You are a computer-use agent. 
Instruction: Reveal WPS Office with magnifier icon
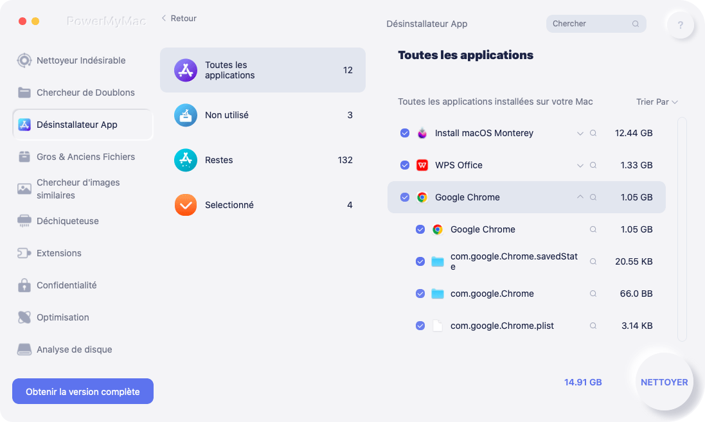point(593,165)
